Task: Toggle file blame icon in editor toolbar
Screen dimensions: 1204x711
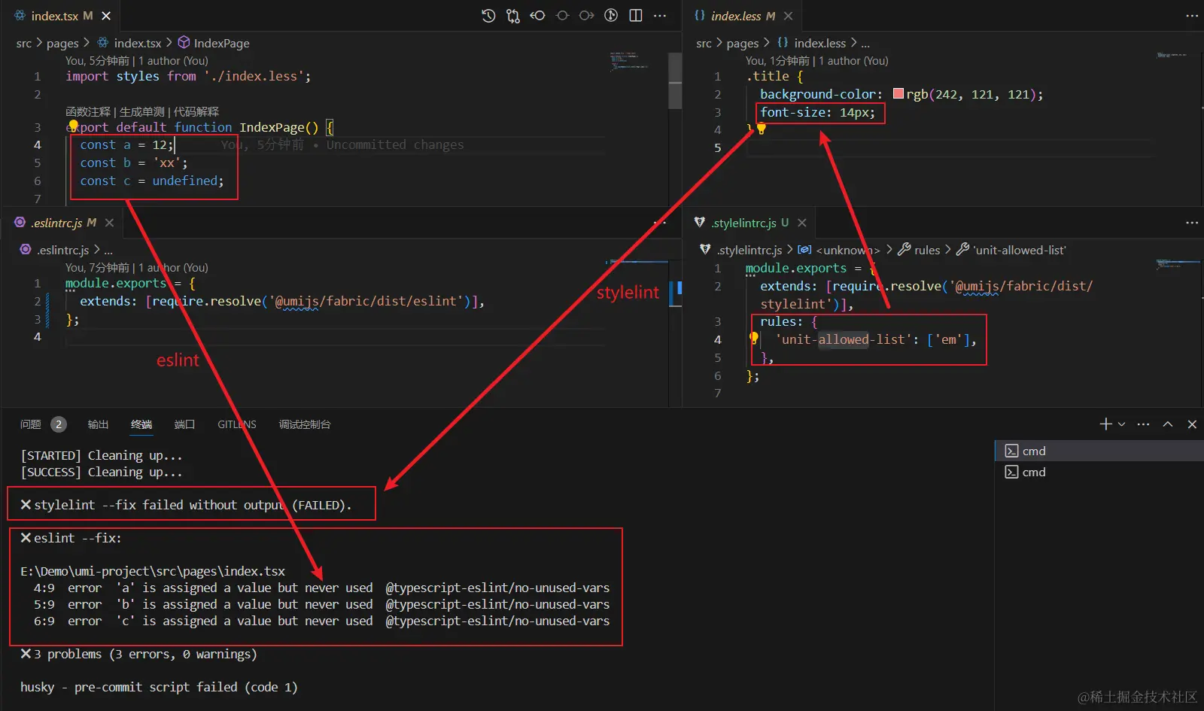Action: click(x=611, y=16)
